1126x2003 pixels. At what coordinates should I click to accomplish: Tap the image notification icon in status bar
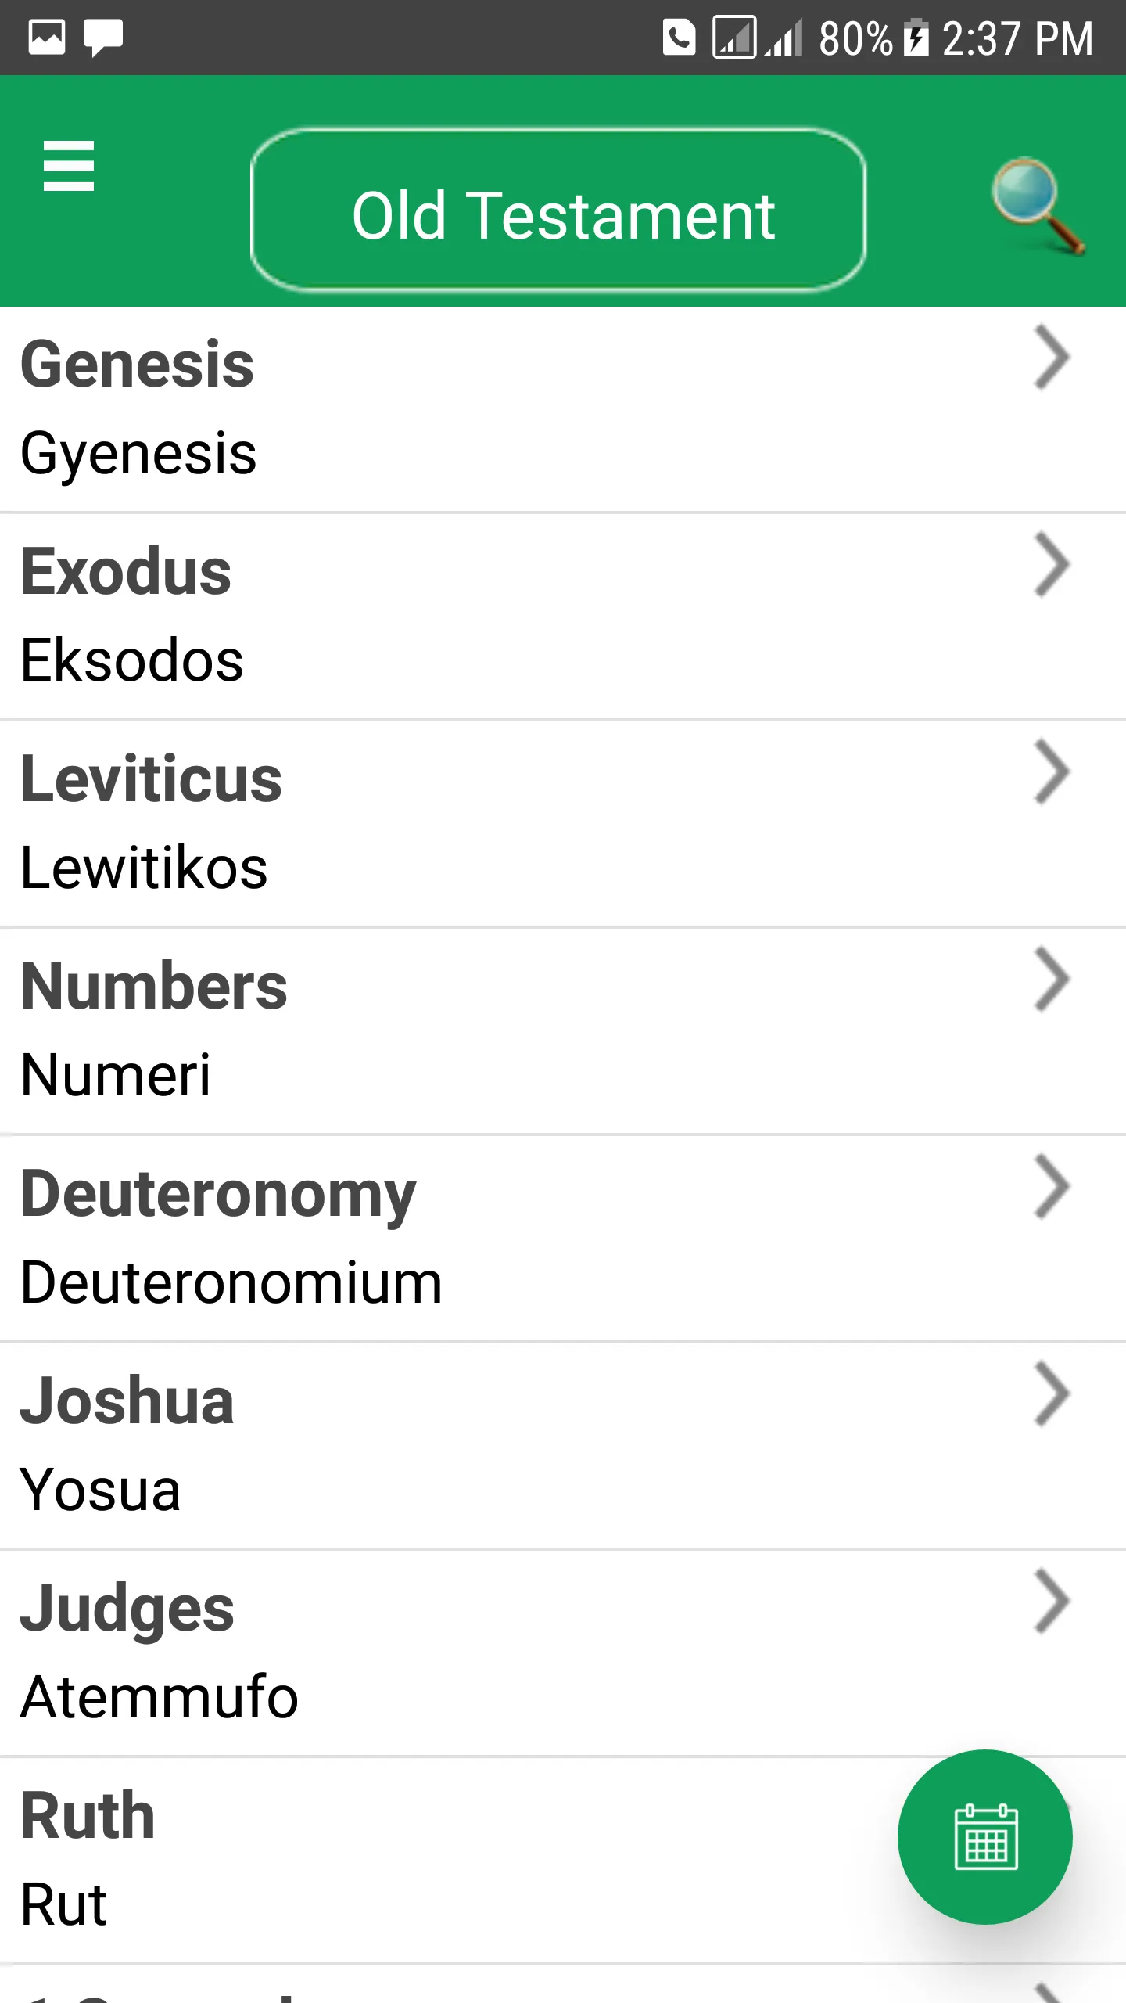click(x=47, y=38)
